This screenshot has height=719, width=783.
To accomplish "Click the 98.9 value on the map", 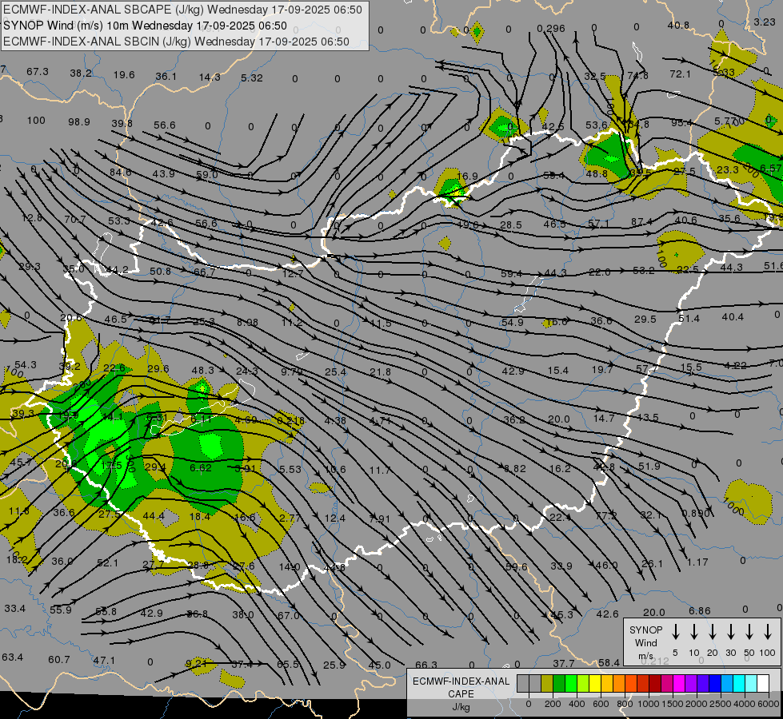I will (x=79, y=121).
